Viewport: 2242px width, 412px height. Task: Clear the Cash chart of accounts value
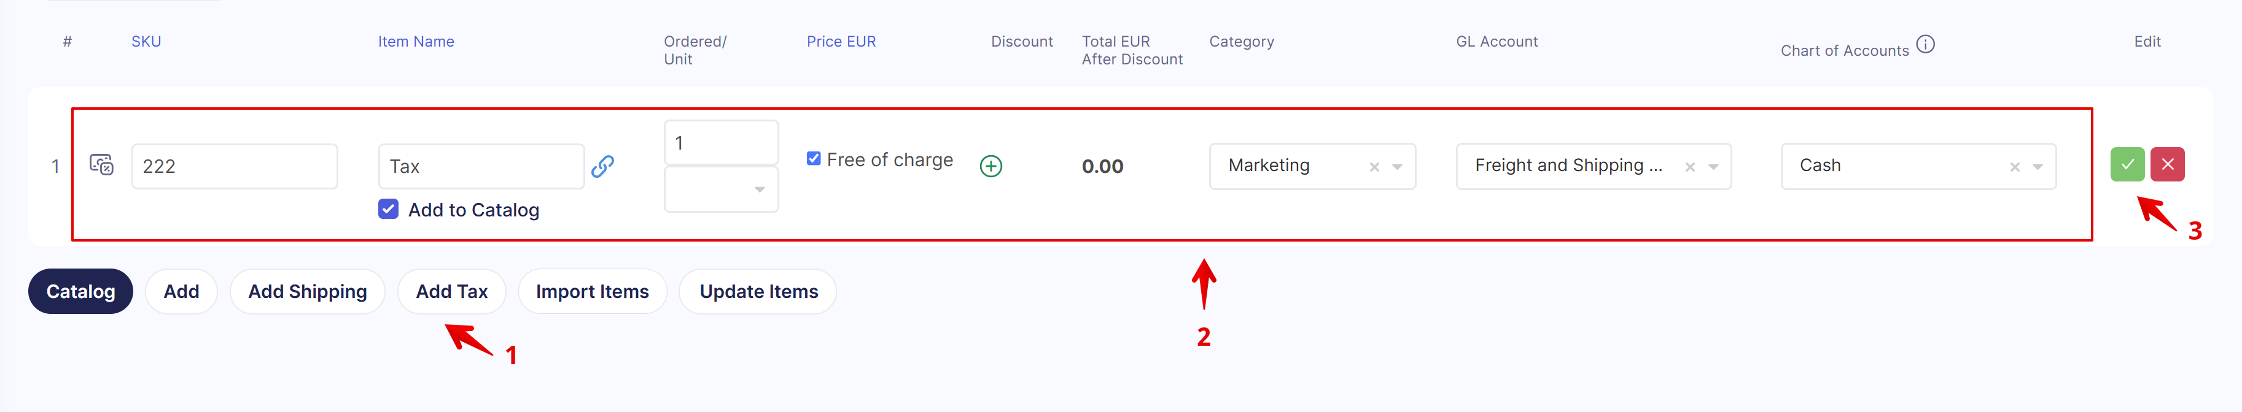click(x=2014, y=167)
